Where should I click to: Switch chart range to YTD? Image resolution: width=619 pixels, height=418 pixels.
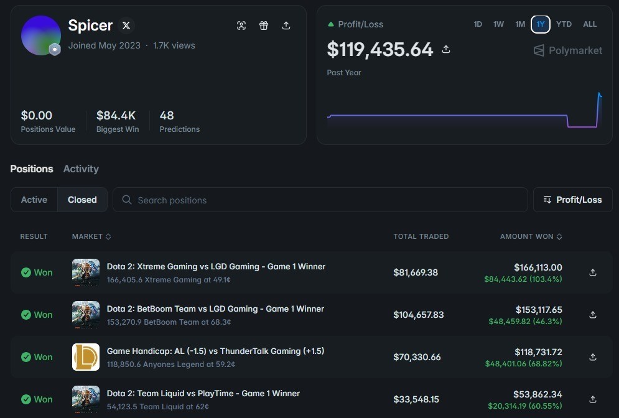point(564,24)
